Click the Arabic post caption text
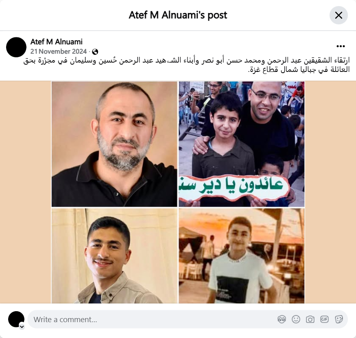 (187, 65)
